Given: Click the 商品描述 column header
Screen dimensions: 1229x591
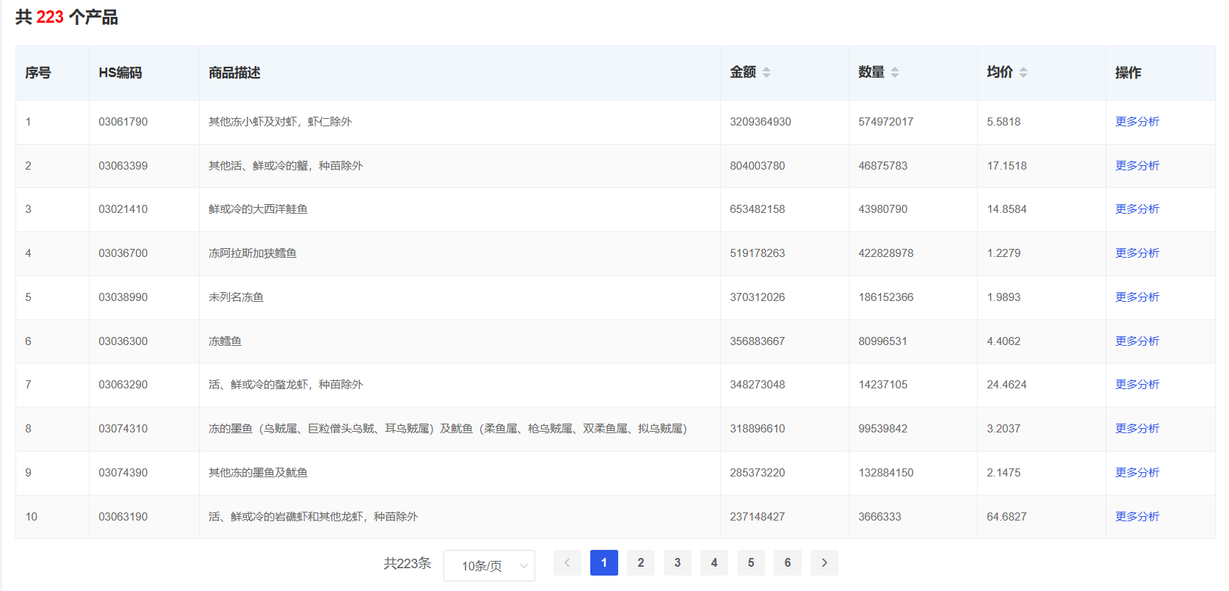Looking at the screenshot, I should pyautogui.click(x=234, y=73).
